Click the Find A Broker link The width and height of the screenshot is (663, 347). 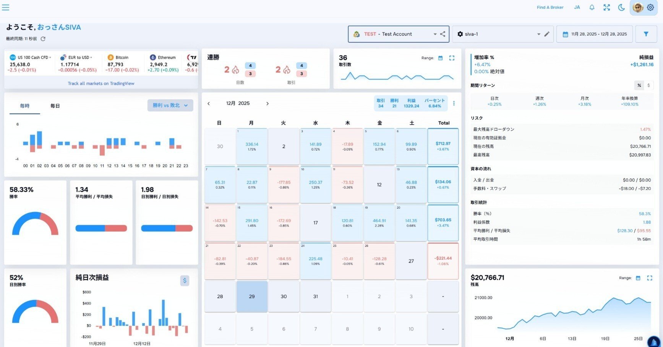pos(550,7)
